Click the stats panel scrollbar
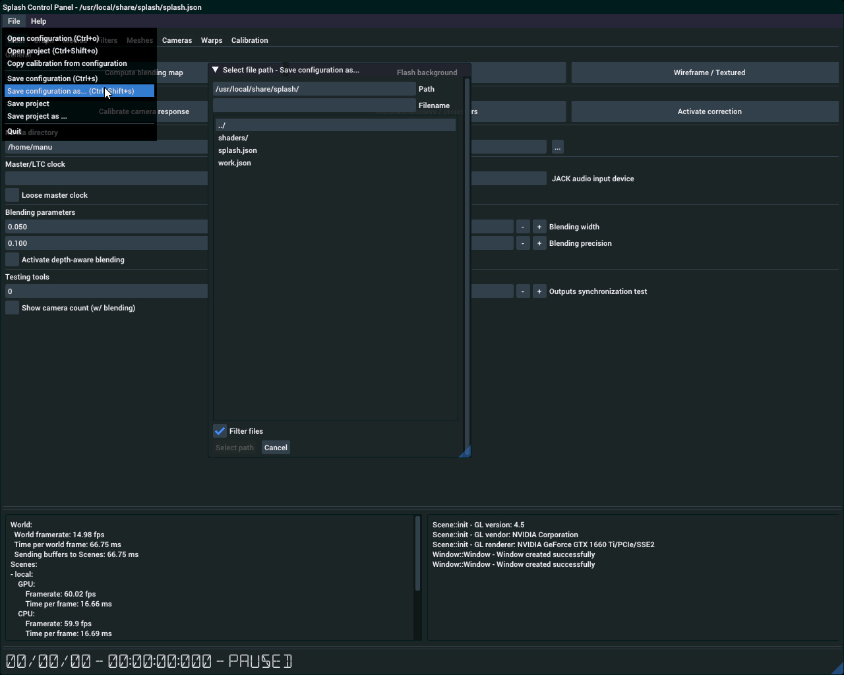 point(417,554)
